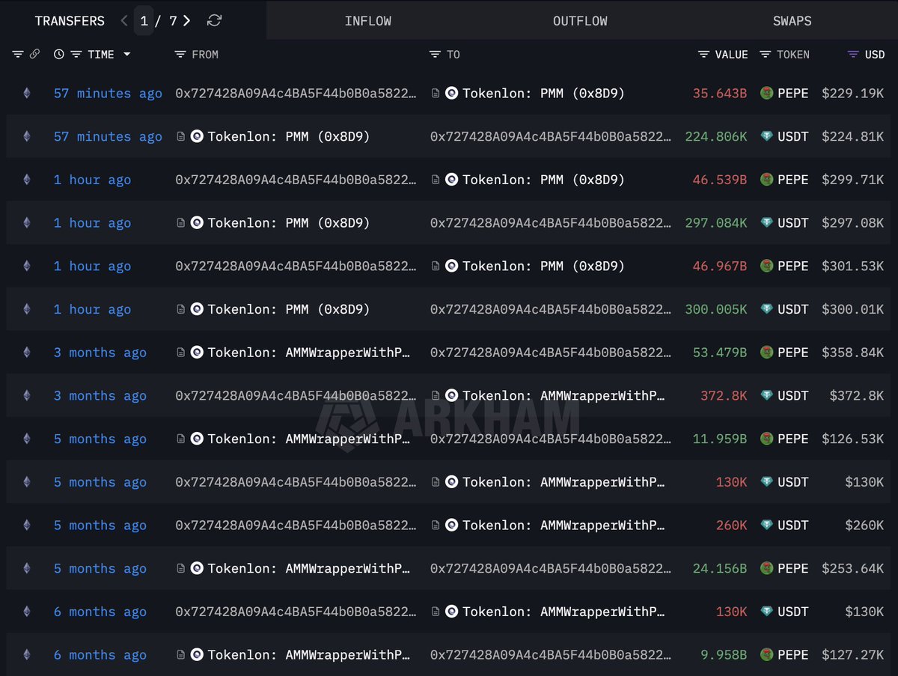Open Tokenlon: AMMWrapperWithP… in 11.959B row
The image size is (898, 676).
coord(308,439)
